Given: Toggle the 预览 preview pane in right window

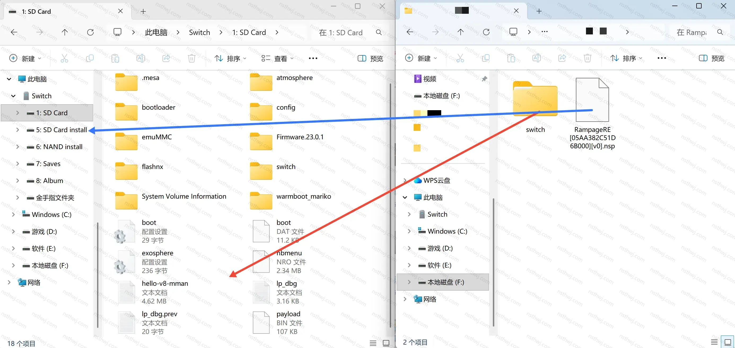Looking at the screenshot, I should pyautogui.click(x=711, y=59).
